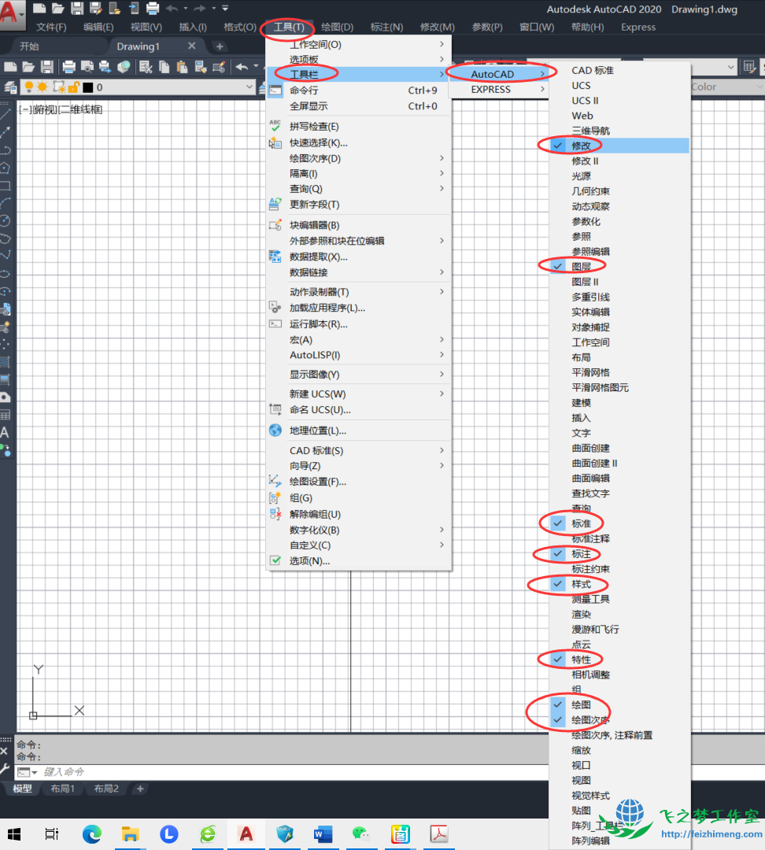Open Windows Start button

pyautogui.click(x=14, y=833)
